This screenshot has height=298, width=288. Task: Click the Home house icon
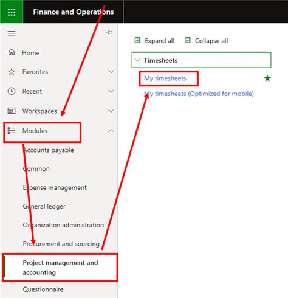pos(12,52)
